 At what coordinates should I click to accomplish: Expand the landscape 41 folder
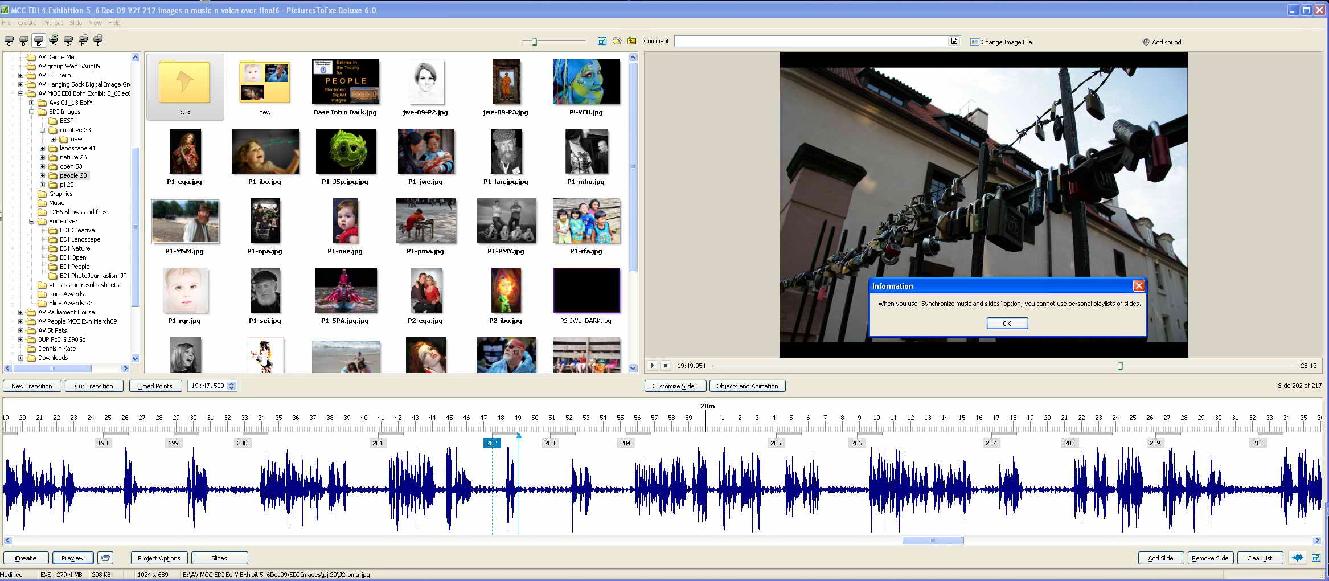pyautogui.click(x=42, y=148)
